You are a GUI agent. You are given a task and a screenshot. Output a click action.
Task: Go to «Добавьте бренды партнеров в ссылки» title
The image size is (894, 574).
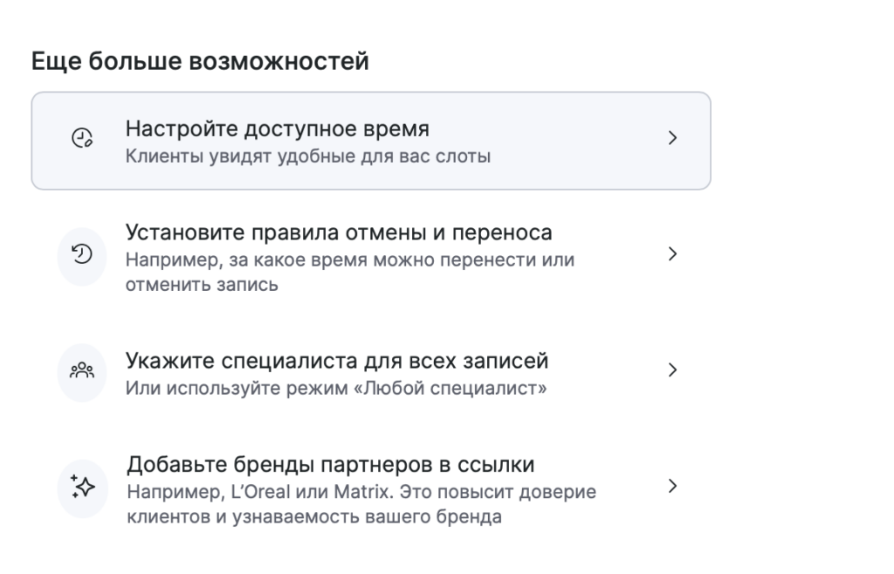click(330, 464)
